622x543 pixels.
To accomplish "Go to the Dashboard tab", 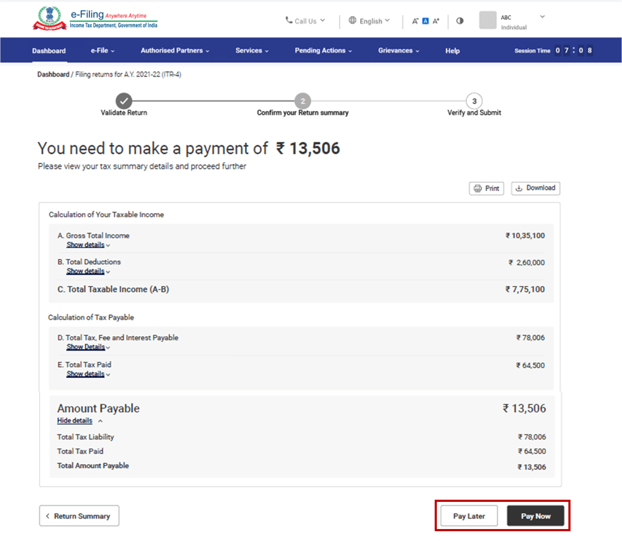I will coord(49,51).
